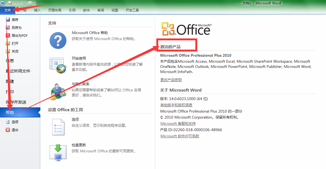Click the 激活的产品 heading text
The width and height of the screenshot is (326, 169).
(170, 47)
